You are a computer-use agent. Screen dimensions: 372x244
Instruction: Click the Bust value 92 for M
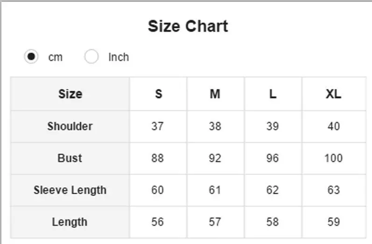215,158
